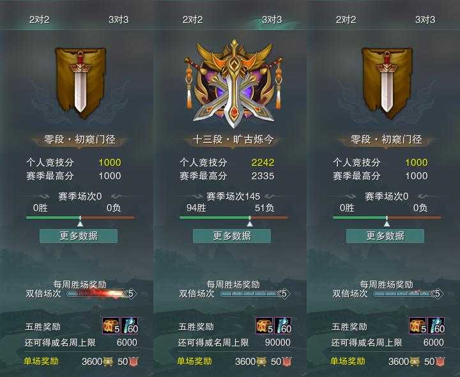Click treasure chest reward icon in right panel
Viewport: 460px width, 377px height.
418,325
